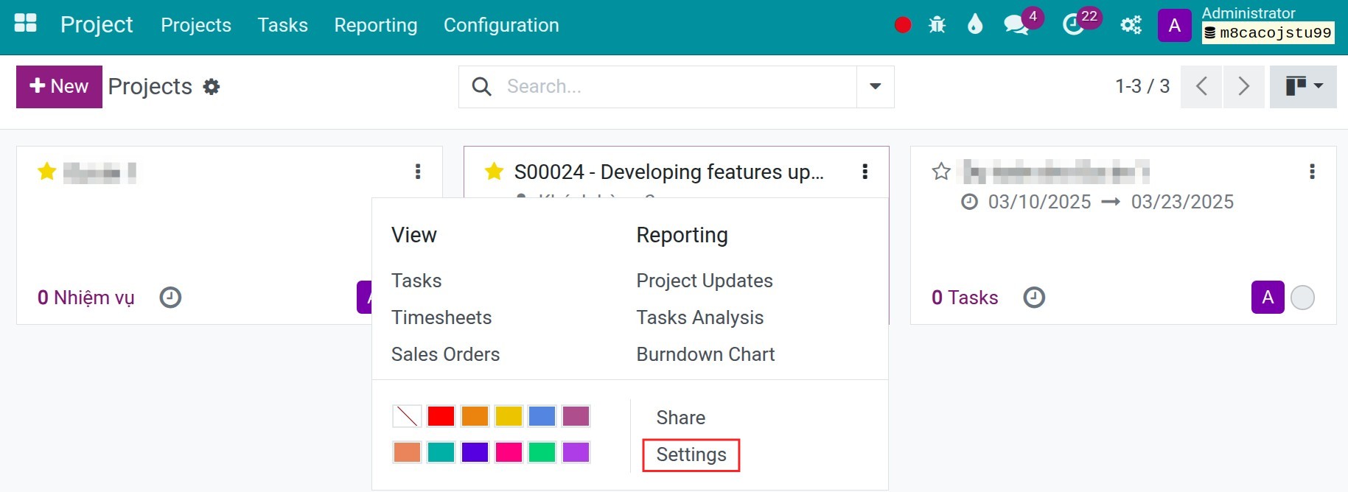1348x492 pixels.
Task: Select the red color swatch
Action: click(x=441, y=416)
